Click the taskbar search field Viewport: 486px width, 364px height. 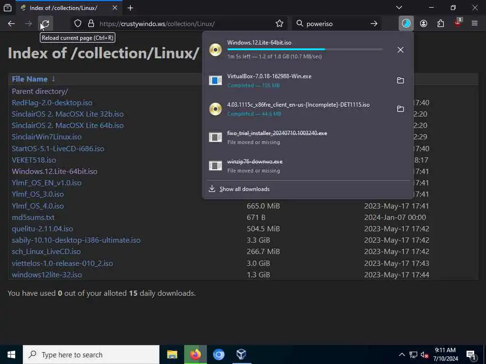coord(91,355)
